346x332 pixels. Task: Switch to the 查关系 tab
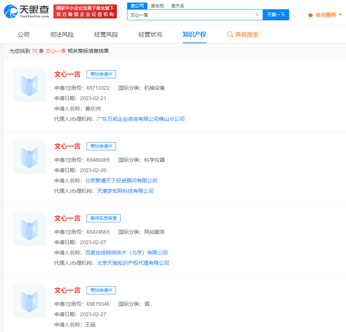tap(177, 6)
